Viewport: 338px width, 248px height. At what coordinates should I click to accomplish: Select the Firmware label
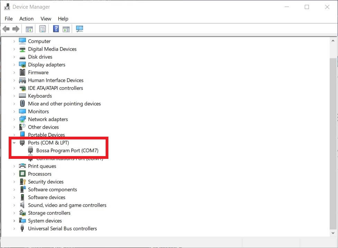pyautogui.click(x=38, y=72)
